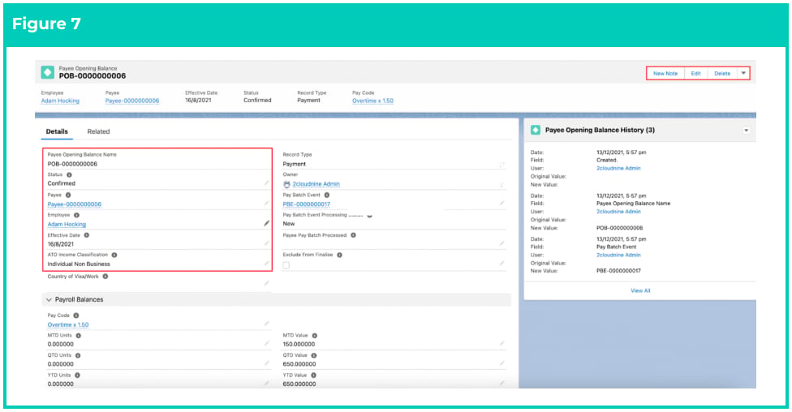The width and height of the screenshot is (792, 412).
Task: Edit Effective Date using its pencil icon
Action: click(266, 243)
